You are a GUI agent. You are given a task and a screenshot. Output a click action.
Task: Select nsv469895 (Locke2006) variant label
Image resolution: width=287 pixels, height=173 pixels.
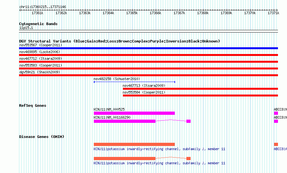coord(40,52)
